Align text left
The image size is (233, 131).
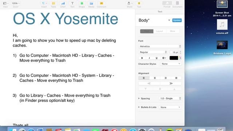coord(144,78)
